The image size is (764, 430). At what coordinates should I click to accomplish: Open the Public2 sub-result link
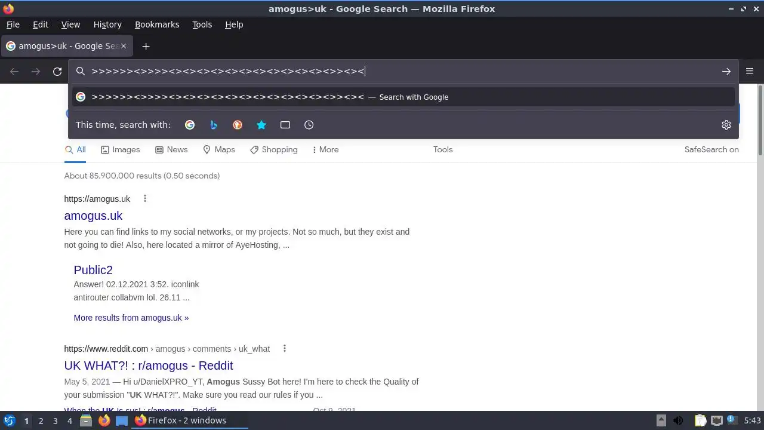93,270
